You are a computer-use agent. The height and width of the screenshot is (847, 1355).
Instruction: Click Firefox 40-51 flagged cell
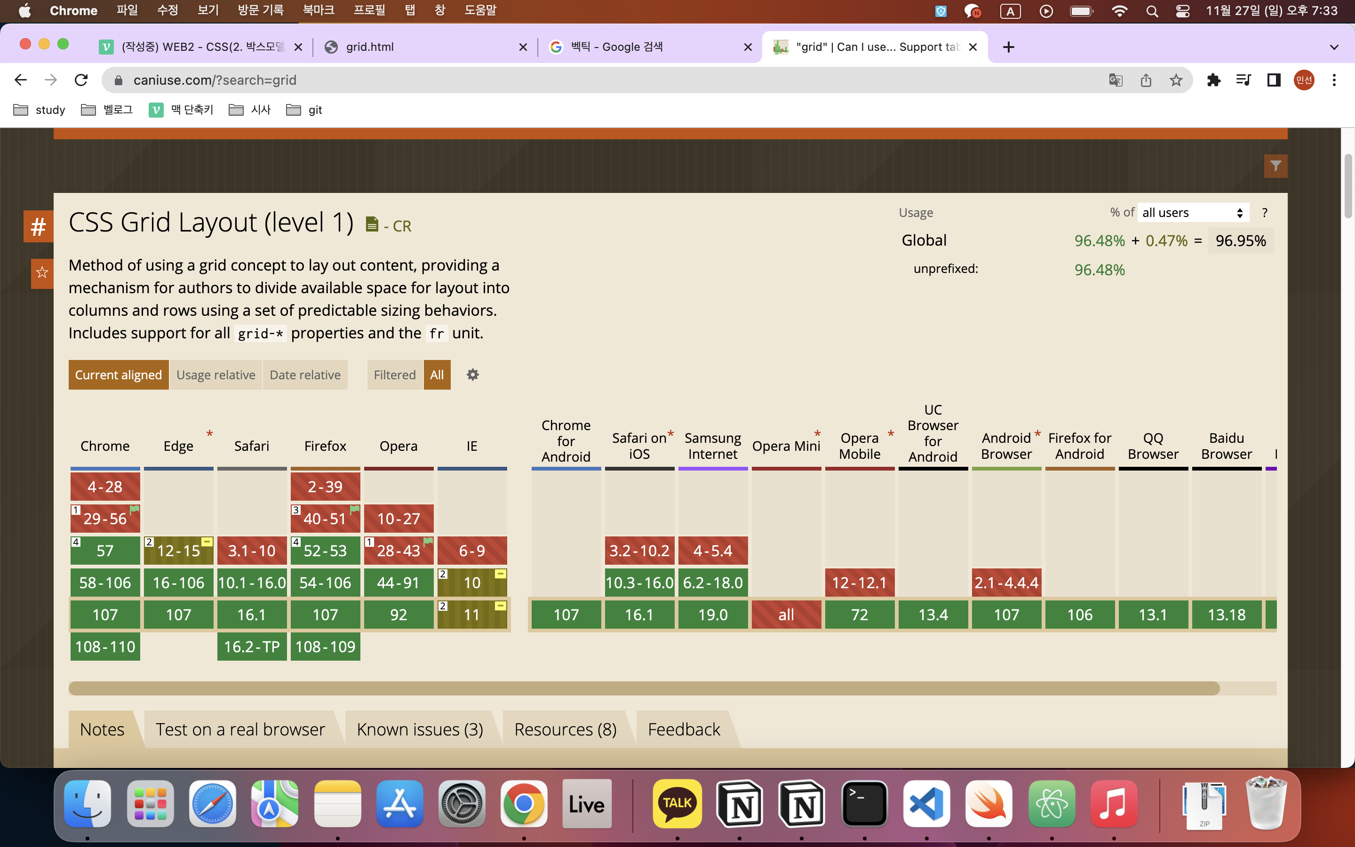coord(325,519)
